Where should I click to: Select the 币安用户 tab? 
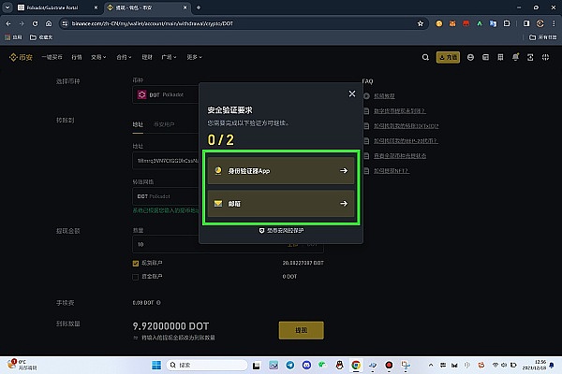(164, 124)
